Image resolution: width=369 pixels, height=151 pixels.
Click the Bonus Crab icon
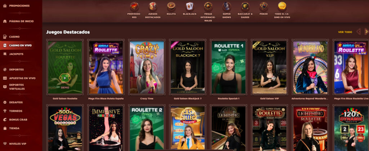[x=5, y=120]
